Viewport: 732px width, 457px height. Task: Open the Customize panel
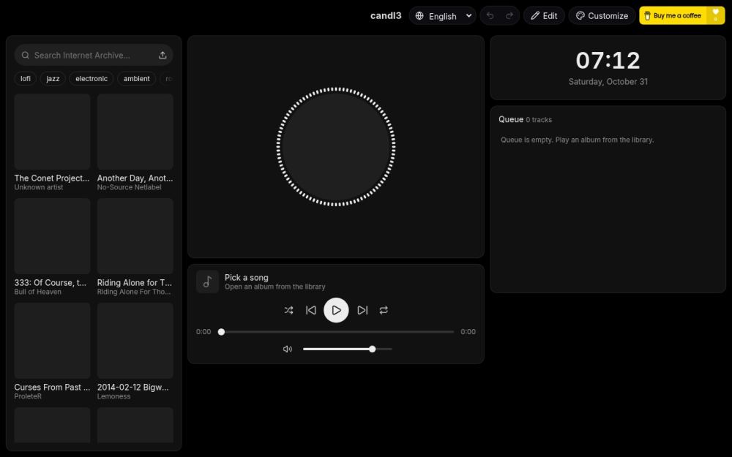tap(602, 16)
